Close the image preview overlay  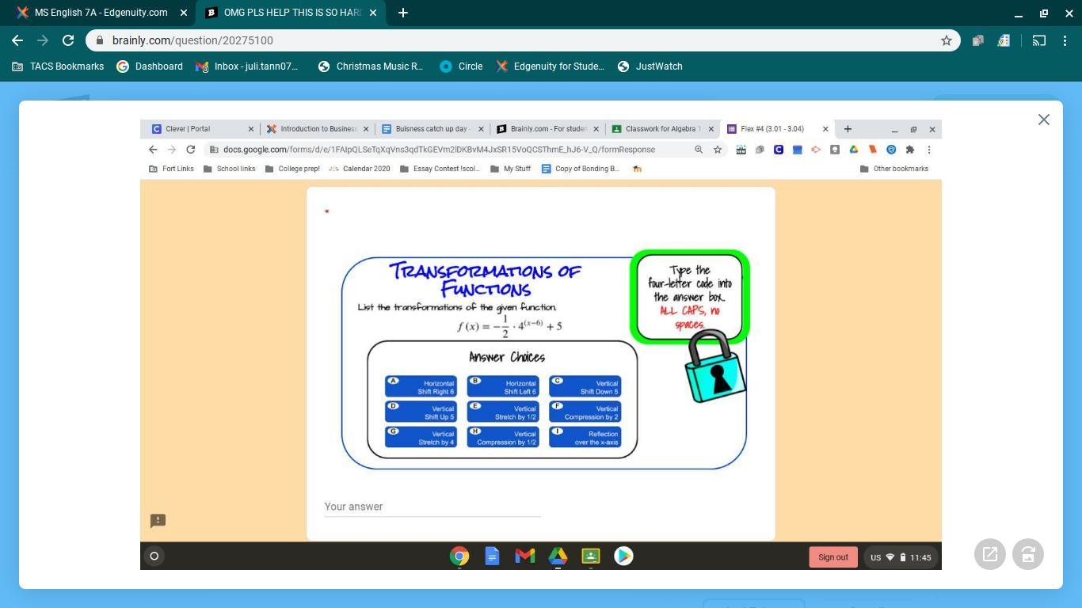pyautogui.click(x=1043, y=120)
